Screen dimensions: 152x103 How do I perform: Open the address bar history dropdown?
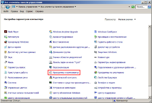click(x=129, y=7)
